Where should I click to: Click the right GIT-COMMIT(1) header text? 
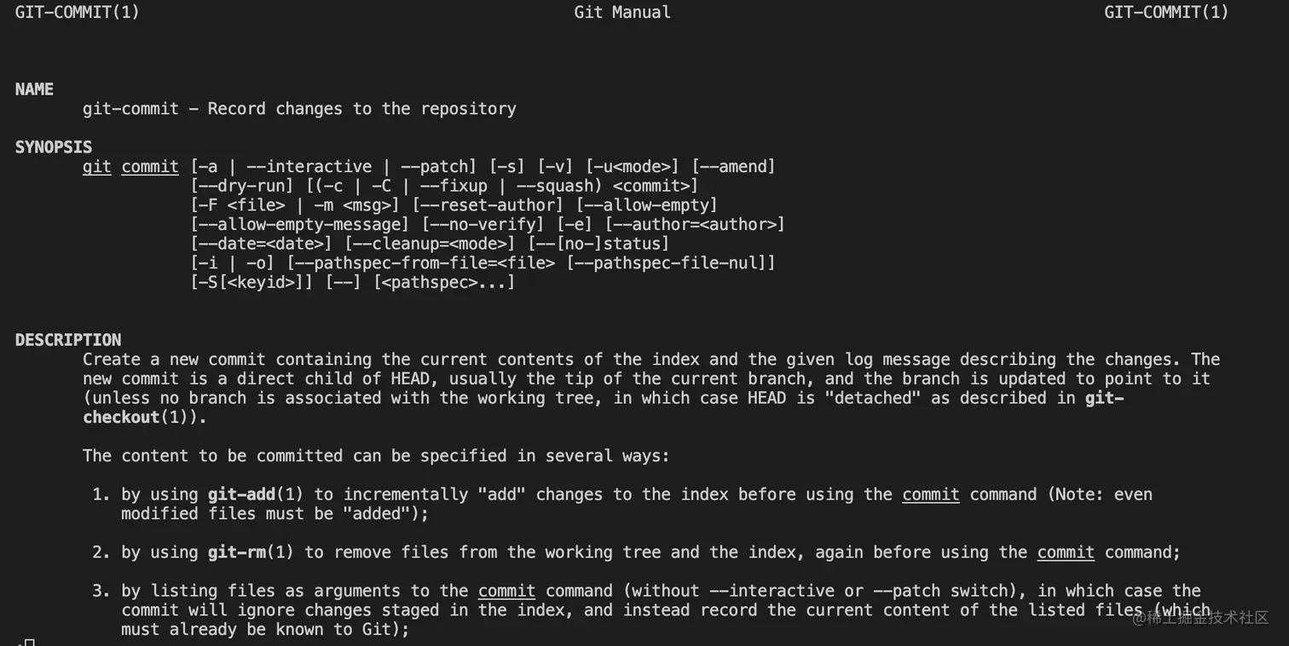(1166, 13)
